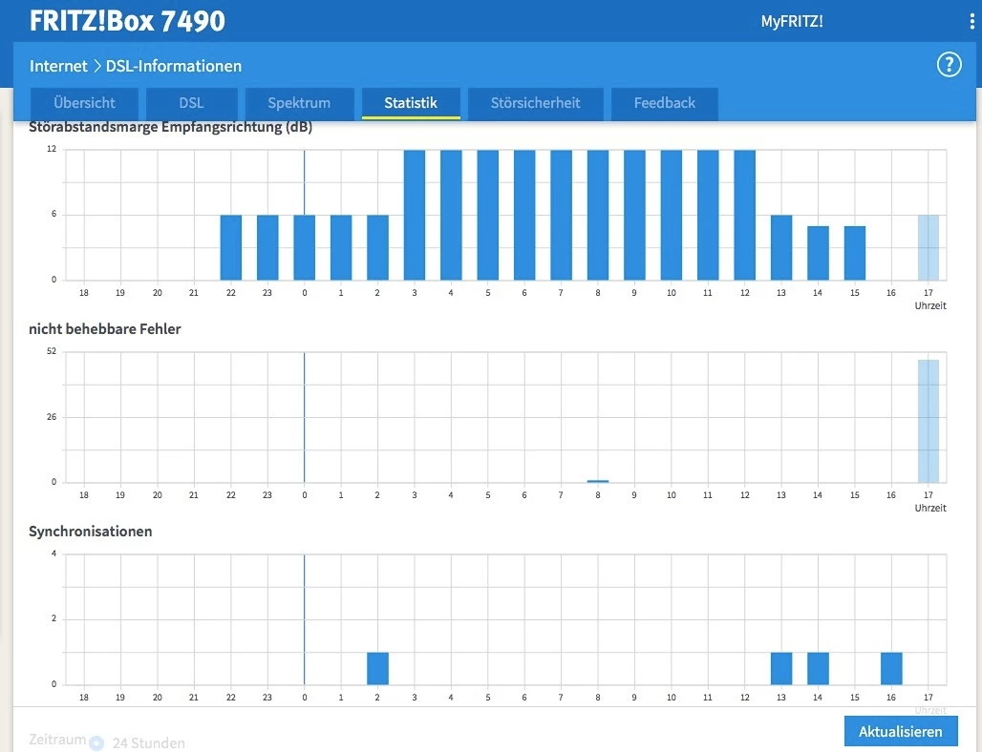The image size is (982, 752).
Task: Switch to the Spektrum tab
Action: point(299,103)
